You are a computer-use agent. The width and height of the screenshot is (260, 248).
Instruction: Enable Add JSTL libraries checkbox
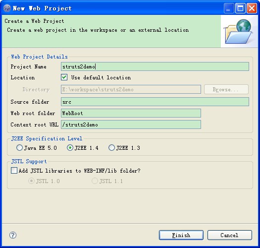click(14, 171)
